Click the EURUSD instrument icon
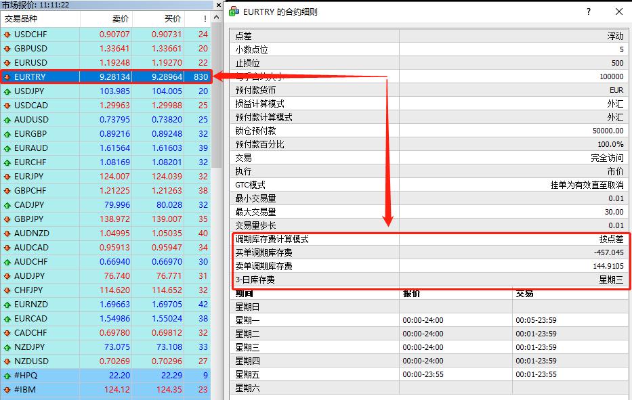Viewport: 632px width, 400px height. 7,62
